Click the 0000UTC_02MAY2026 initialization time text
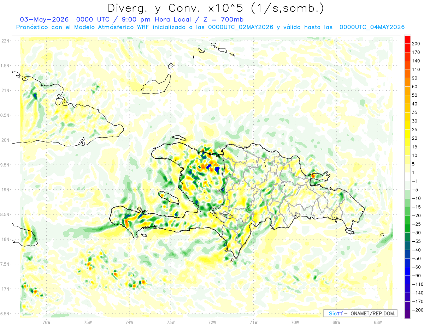 click(x=241, y=27)
